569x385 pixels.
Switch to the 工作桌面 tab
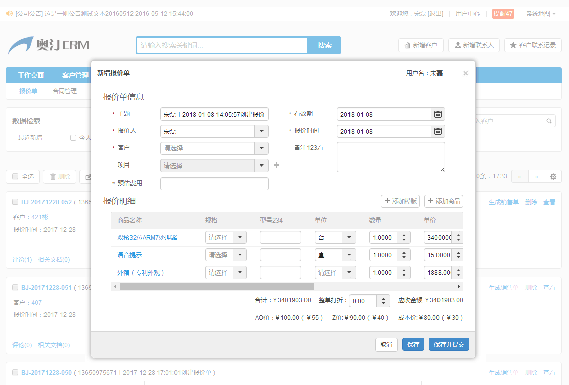[x=31, y=75]
